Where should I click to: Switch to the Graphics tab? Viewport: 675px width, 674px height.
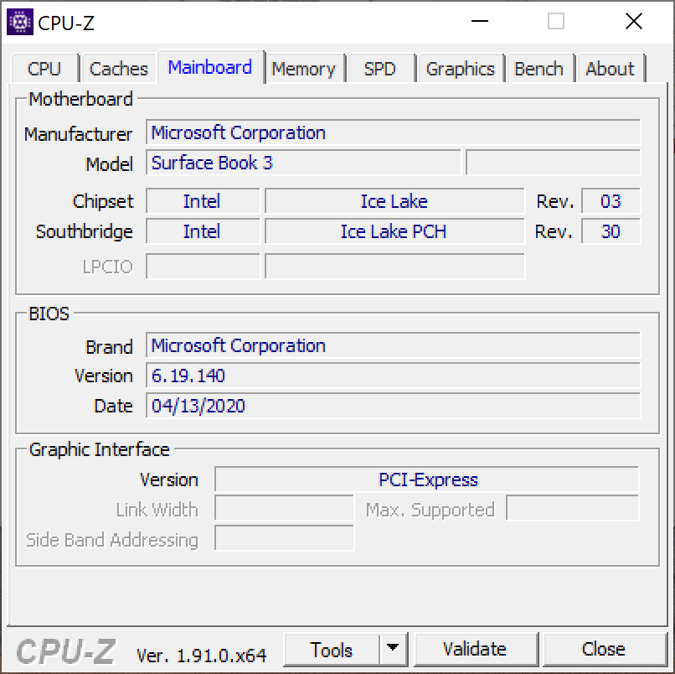460,69
